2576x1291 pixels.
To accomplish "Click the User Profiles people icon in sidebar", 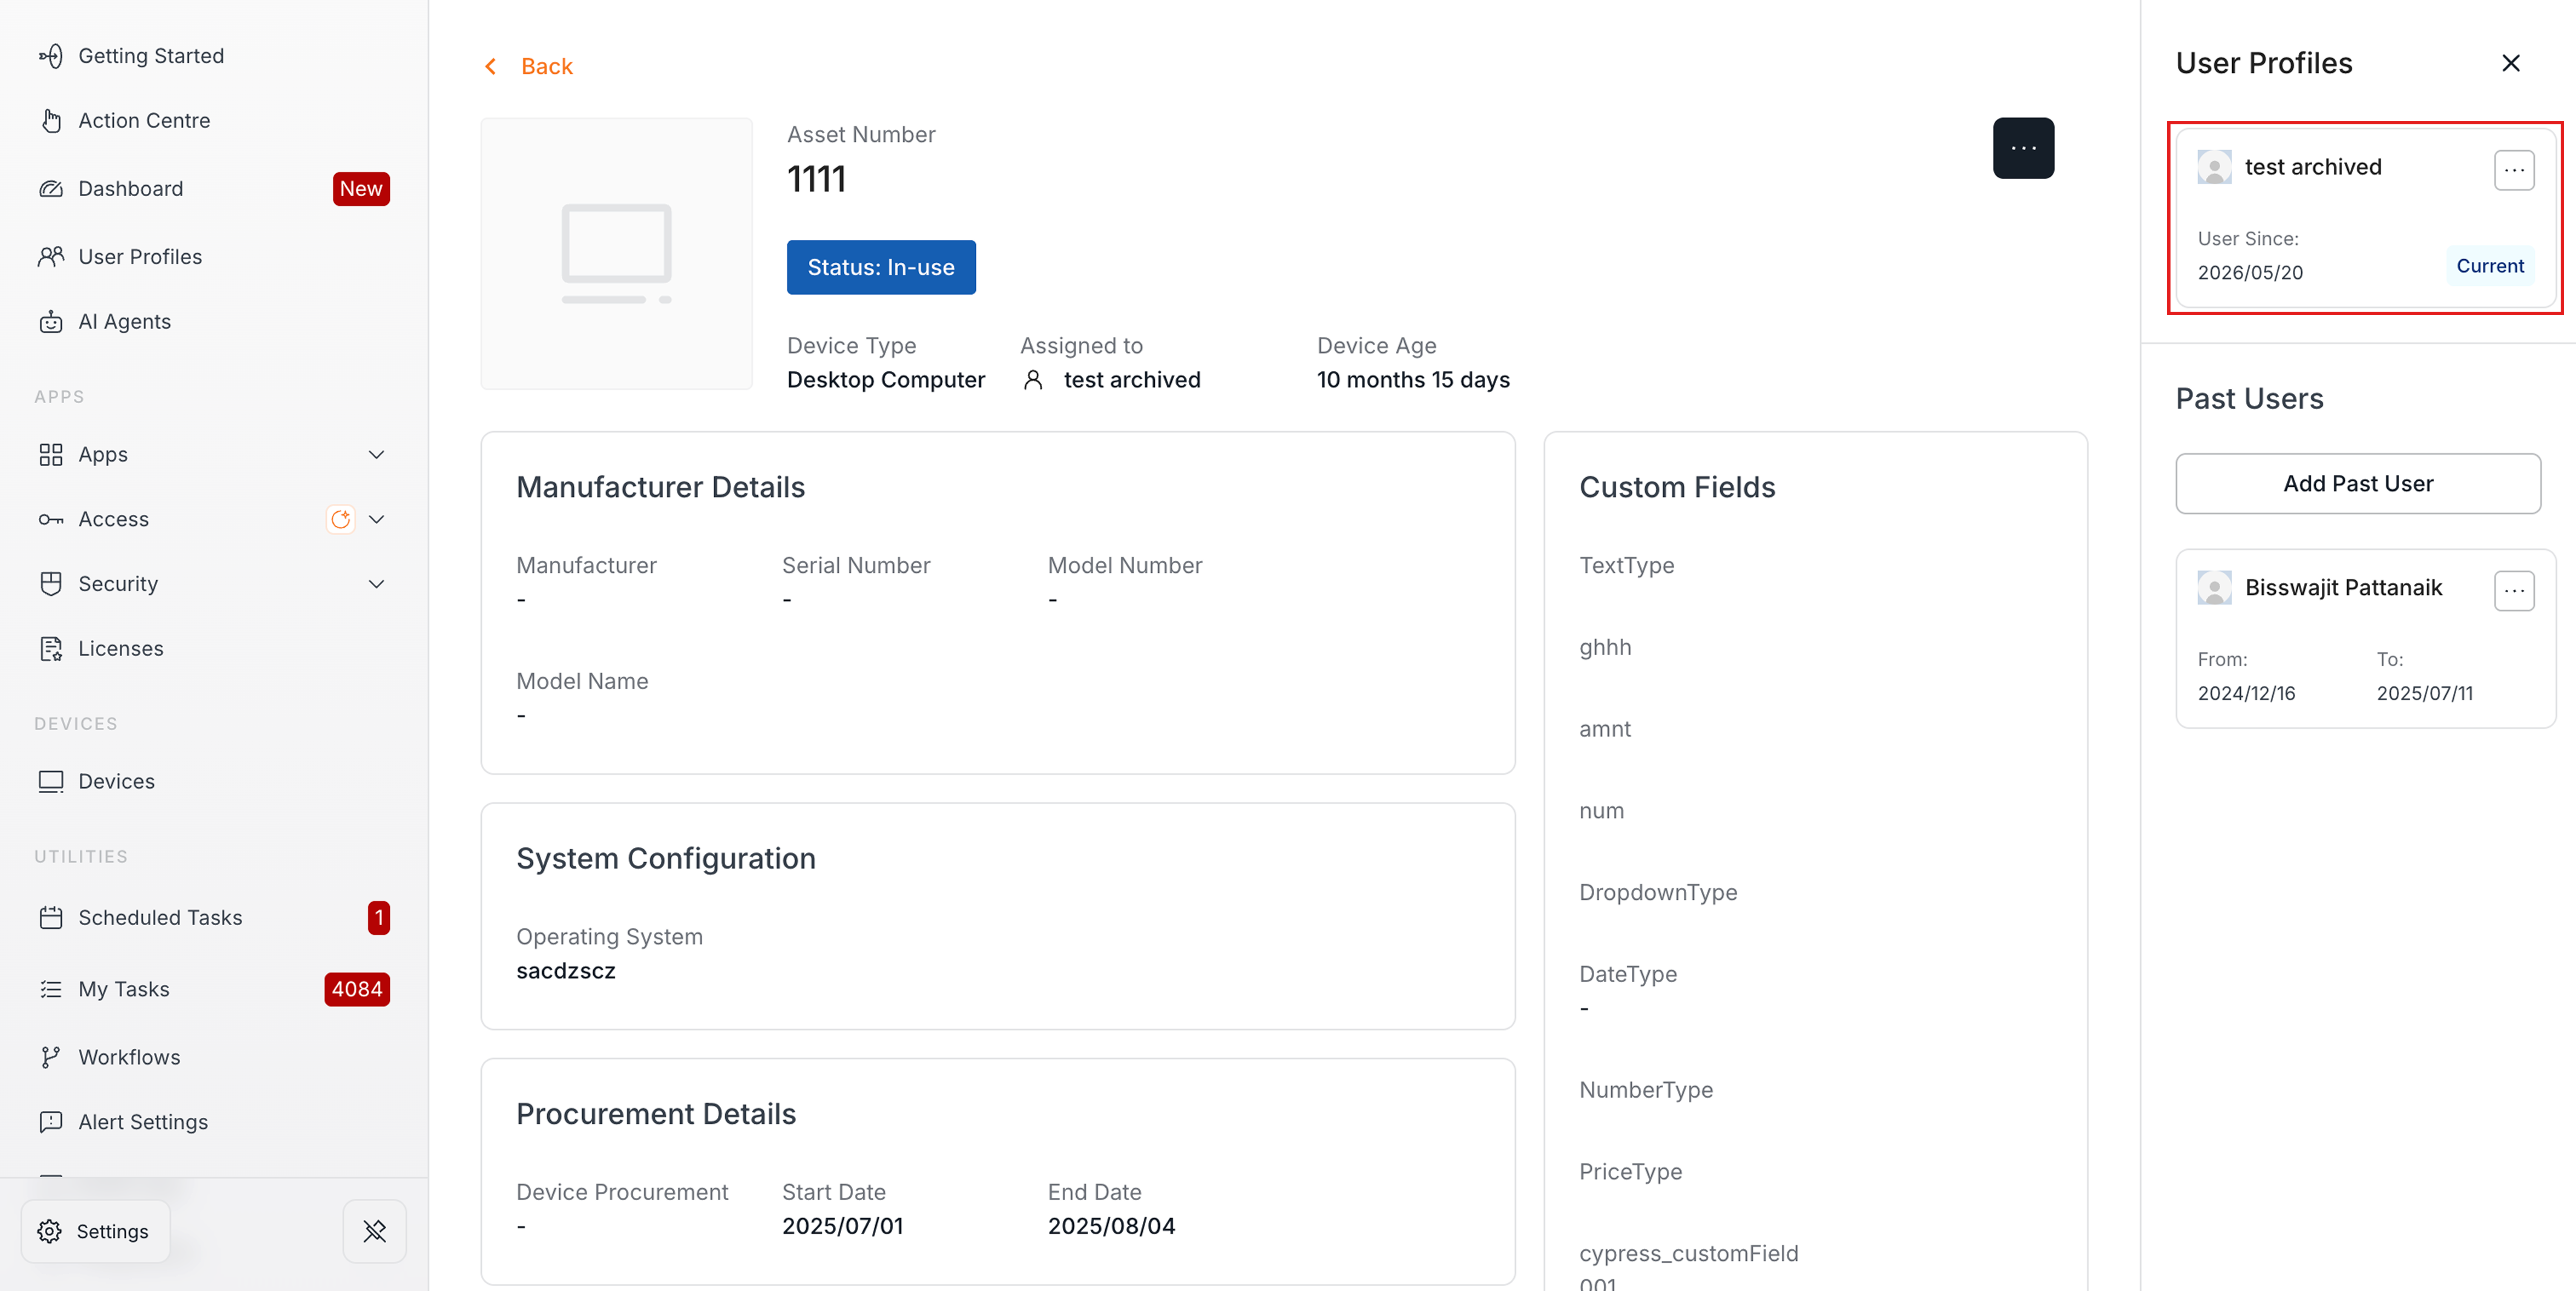I will [51, 257].
